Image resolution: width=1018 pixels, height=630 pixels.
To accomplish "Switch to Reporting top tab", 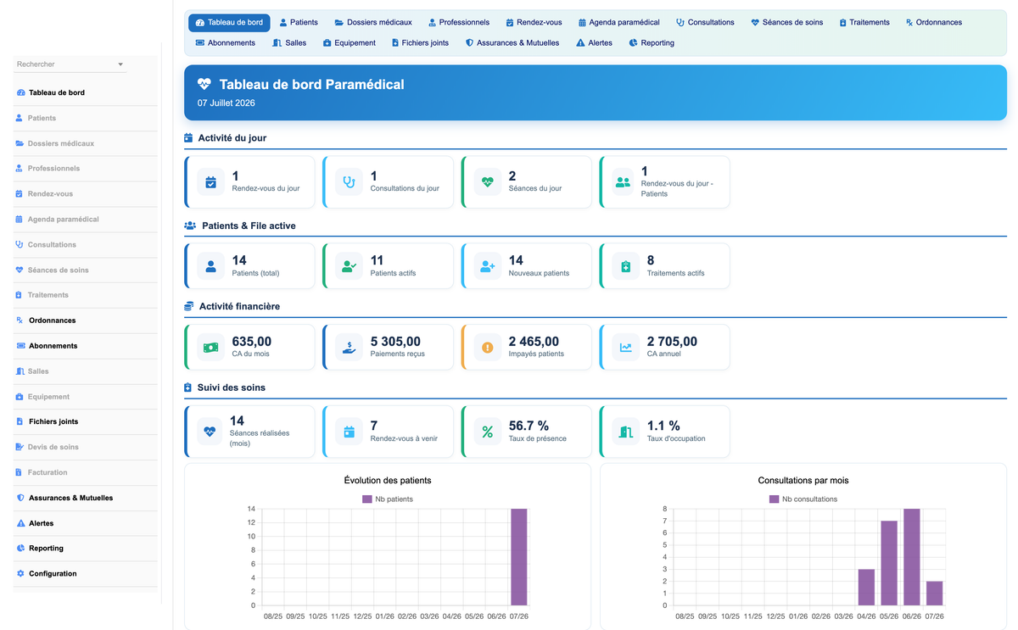I will click(652, 42).
